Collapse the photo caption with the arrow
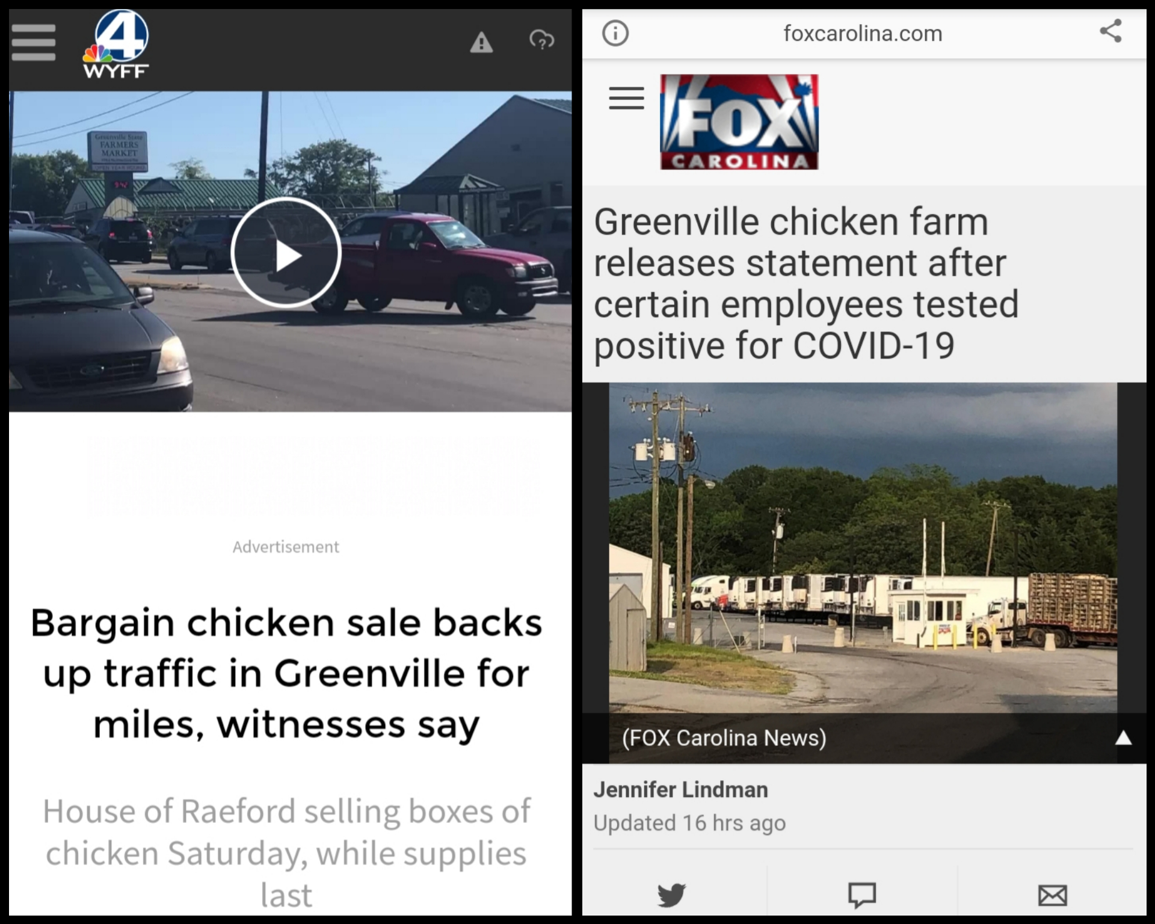Image resolution: width=1155 pixels, height=924 pixels. coord(1123,738)
